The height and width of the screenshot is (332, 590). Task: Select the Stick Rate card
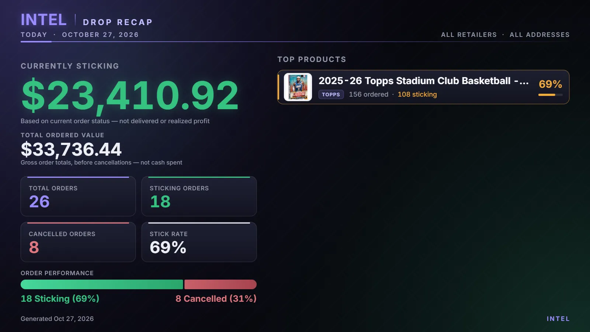(199, 242)
